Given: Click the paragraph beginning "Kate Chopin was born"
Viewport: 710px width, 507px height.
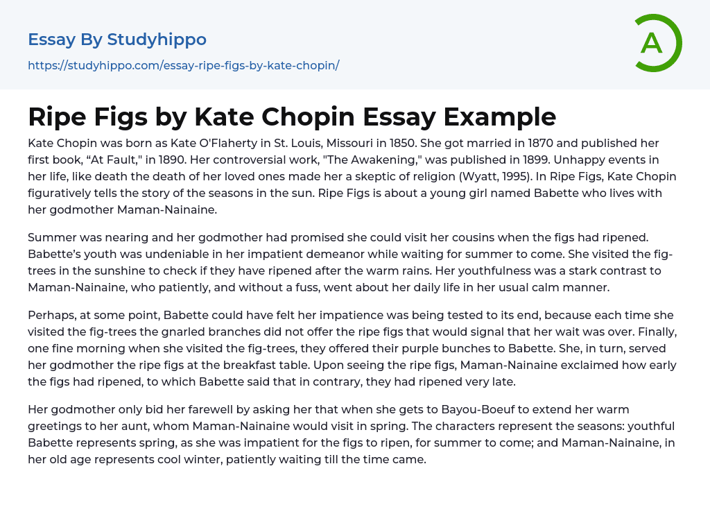Looking at the screenshot, I should tap(352, 176).
